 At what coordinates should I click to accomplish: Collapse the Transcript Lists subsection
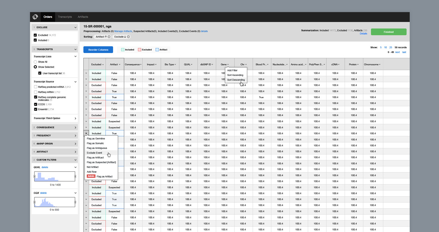coord(75,57)
